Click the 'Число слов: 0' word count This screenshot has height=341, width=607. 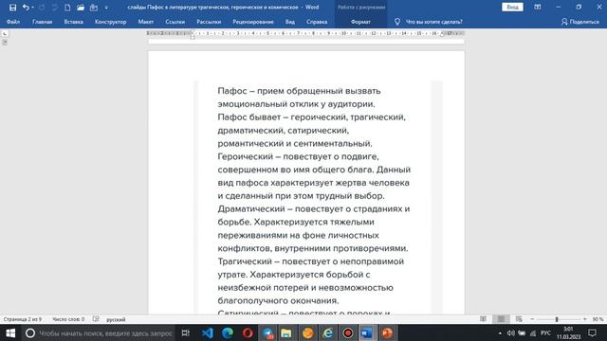point(68,319)
